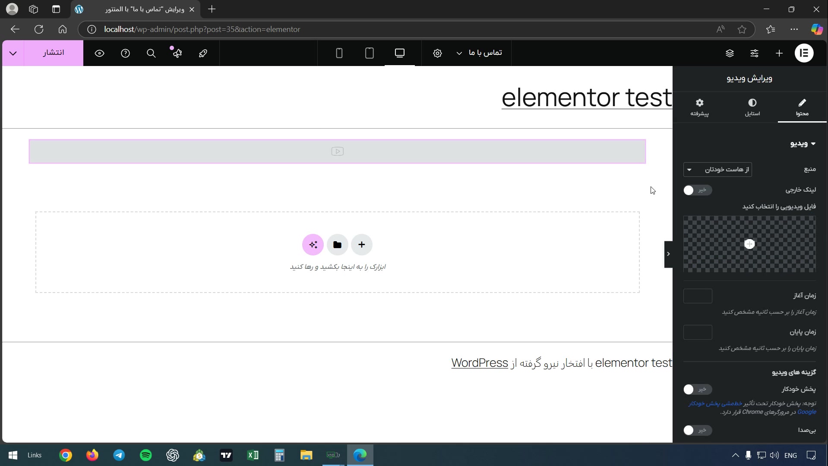The height and width of the screenshot is (466, 828).
Task: Open browser workspaces icon
Action: [34, 9]
